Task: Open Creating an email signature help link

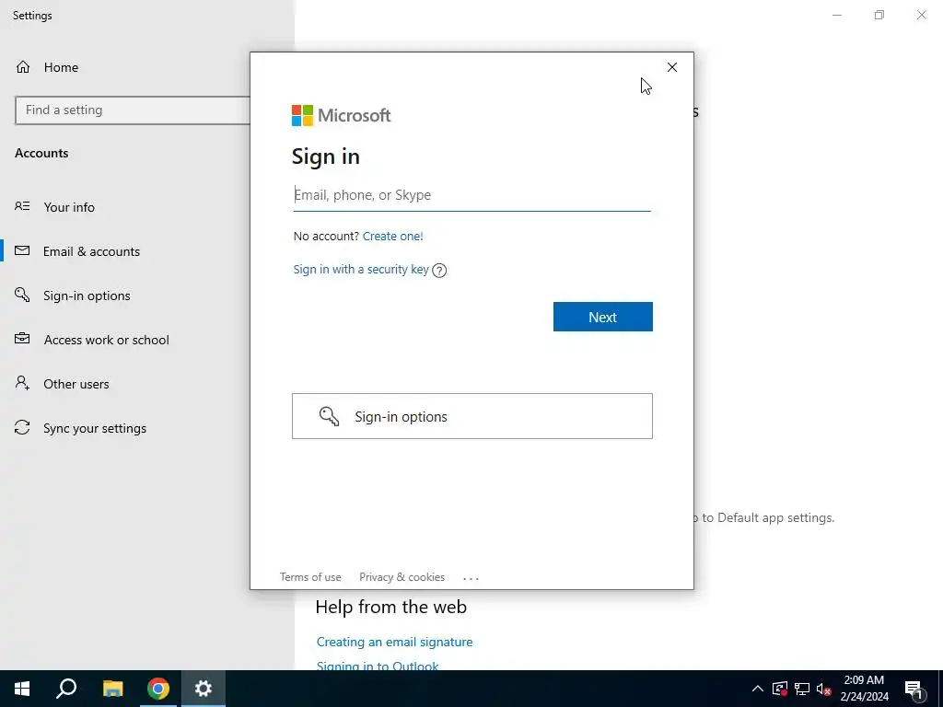Action: 394,642
